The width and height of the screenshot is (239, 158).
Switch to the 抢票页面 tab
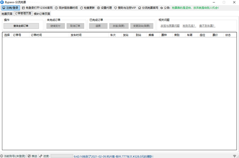point(7,14)
